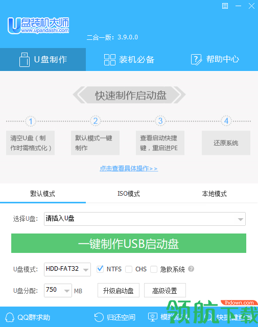This screenshot has width=258, height=327.
Task: Click 升级启动盘 button
Action: coord(119,290)
